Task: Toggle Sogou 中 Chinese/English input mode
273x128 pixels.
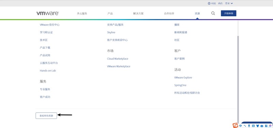Action: pos(241,126)
